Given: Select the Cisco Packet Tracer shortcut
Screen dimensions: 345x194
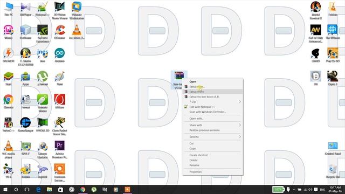Looking at the screenshot, I should (60, 127).
